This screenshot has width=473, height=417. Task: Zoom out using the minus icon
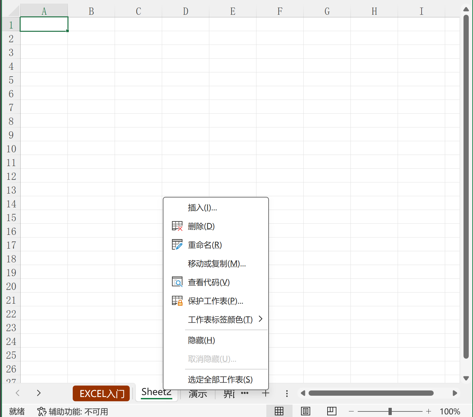coord(351,411)
